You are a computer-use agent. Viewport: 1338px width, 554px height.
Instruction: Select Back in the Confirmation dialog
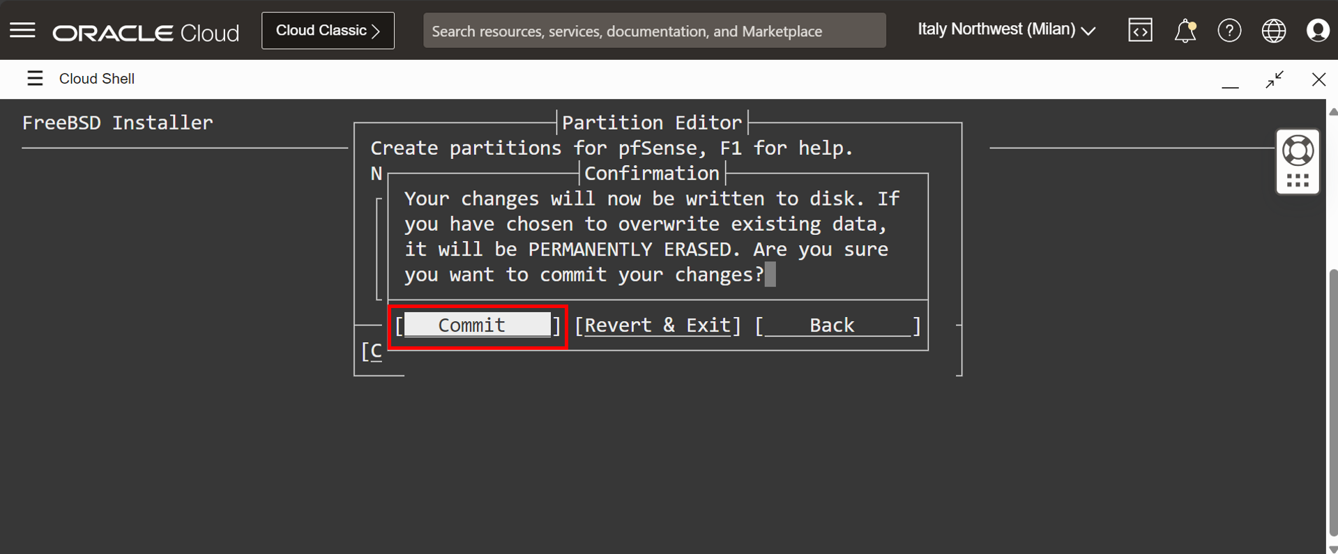(x=837, y=325)
